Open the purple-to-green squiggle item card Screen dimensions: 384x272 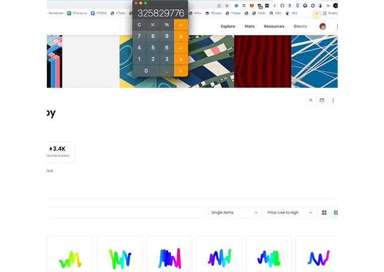pos(219,254)
